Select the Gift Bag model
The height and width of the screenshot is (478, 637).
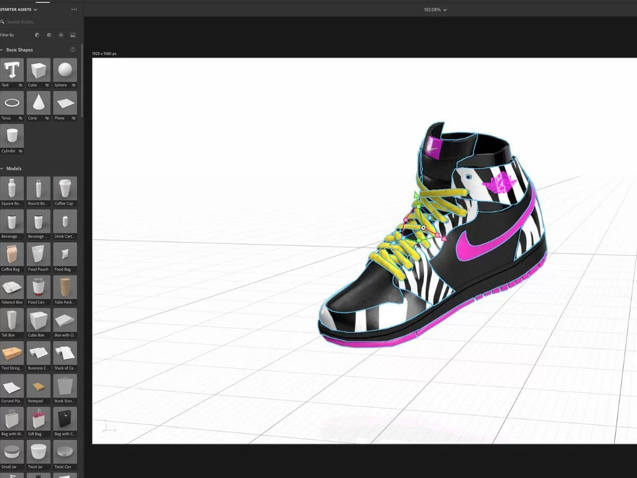[x=38, y=419]
